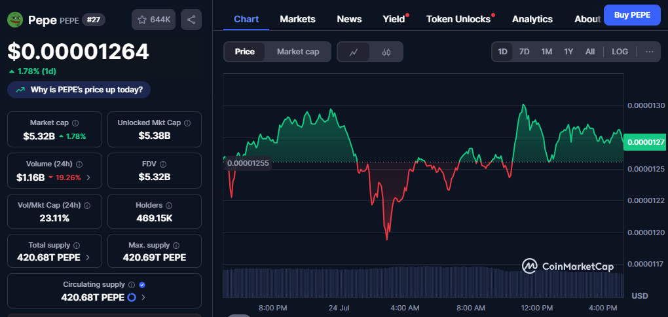Open the Analytics tab

532,19
